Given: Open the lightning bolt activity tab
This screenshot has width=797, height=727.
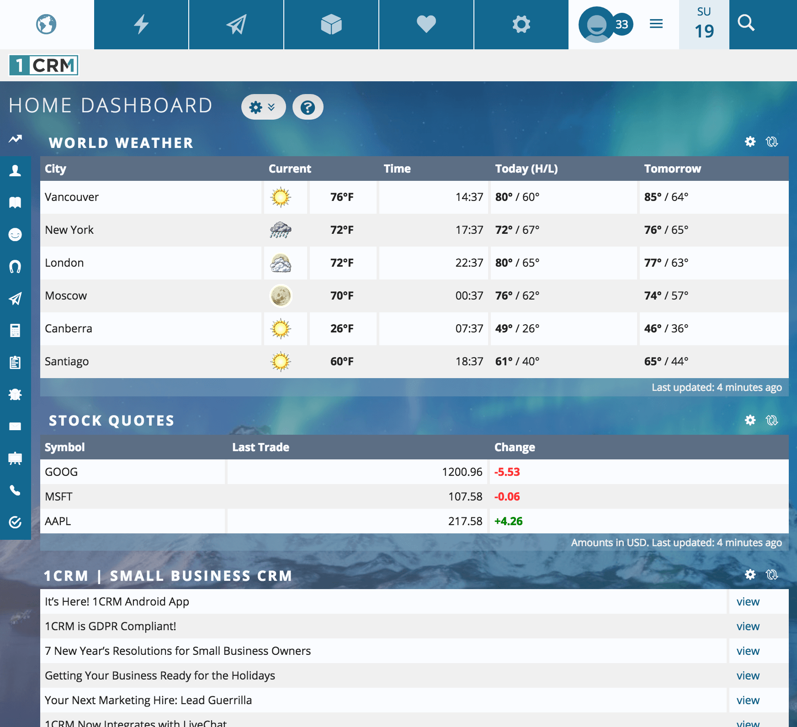Looking at the screenshot, I should pos(141,24).
